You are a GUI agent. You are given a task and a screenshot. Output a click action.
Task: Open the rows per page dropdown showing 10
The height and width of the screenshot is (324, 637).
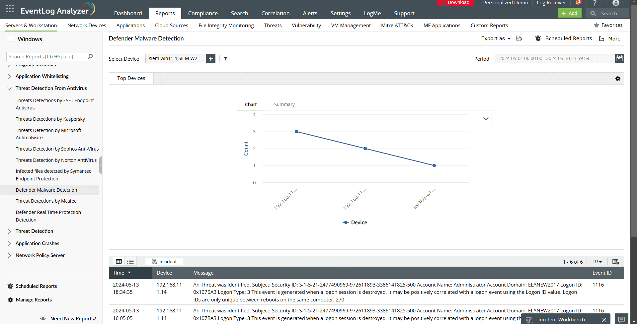[x=597, y=261]
